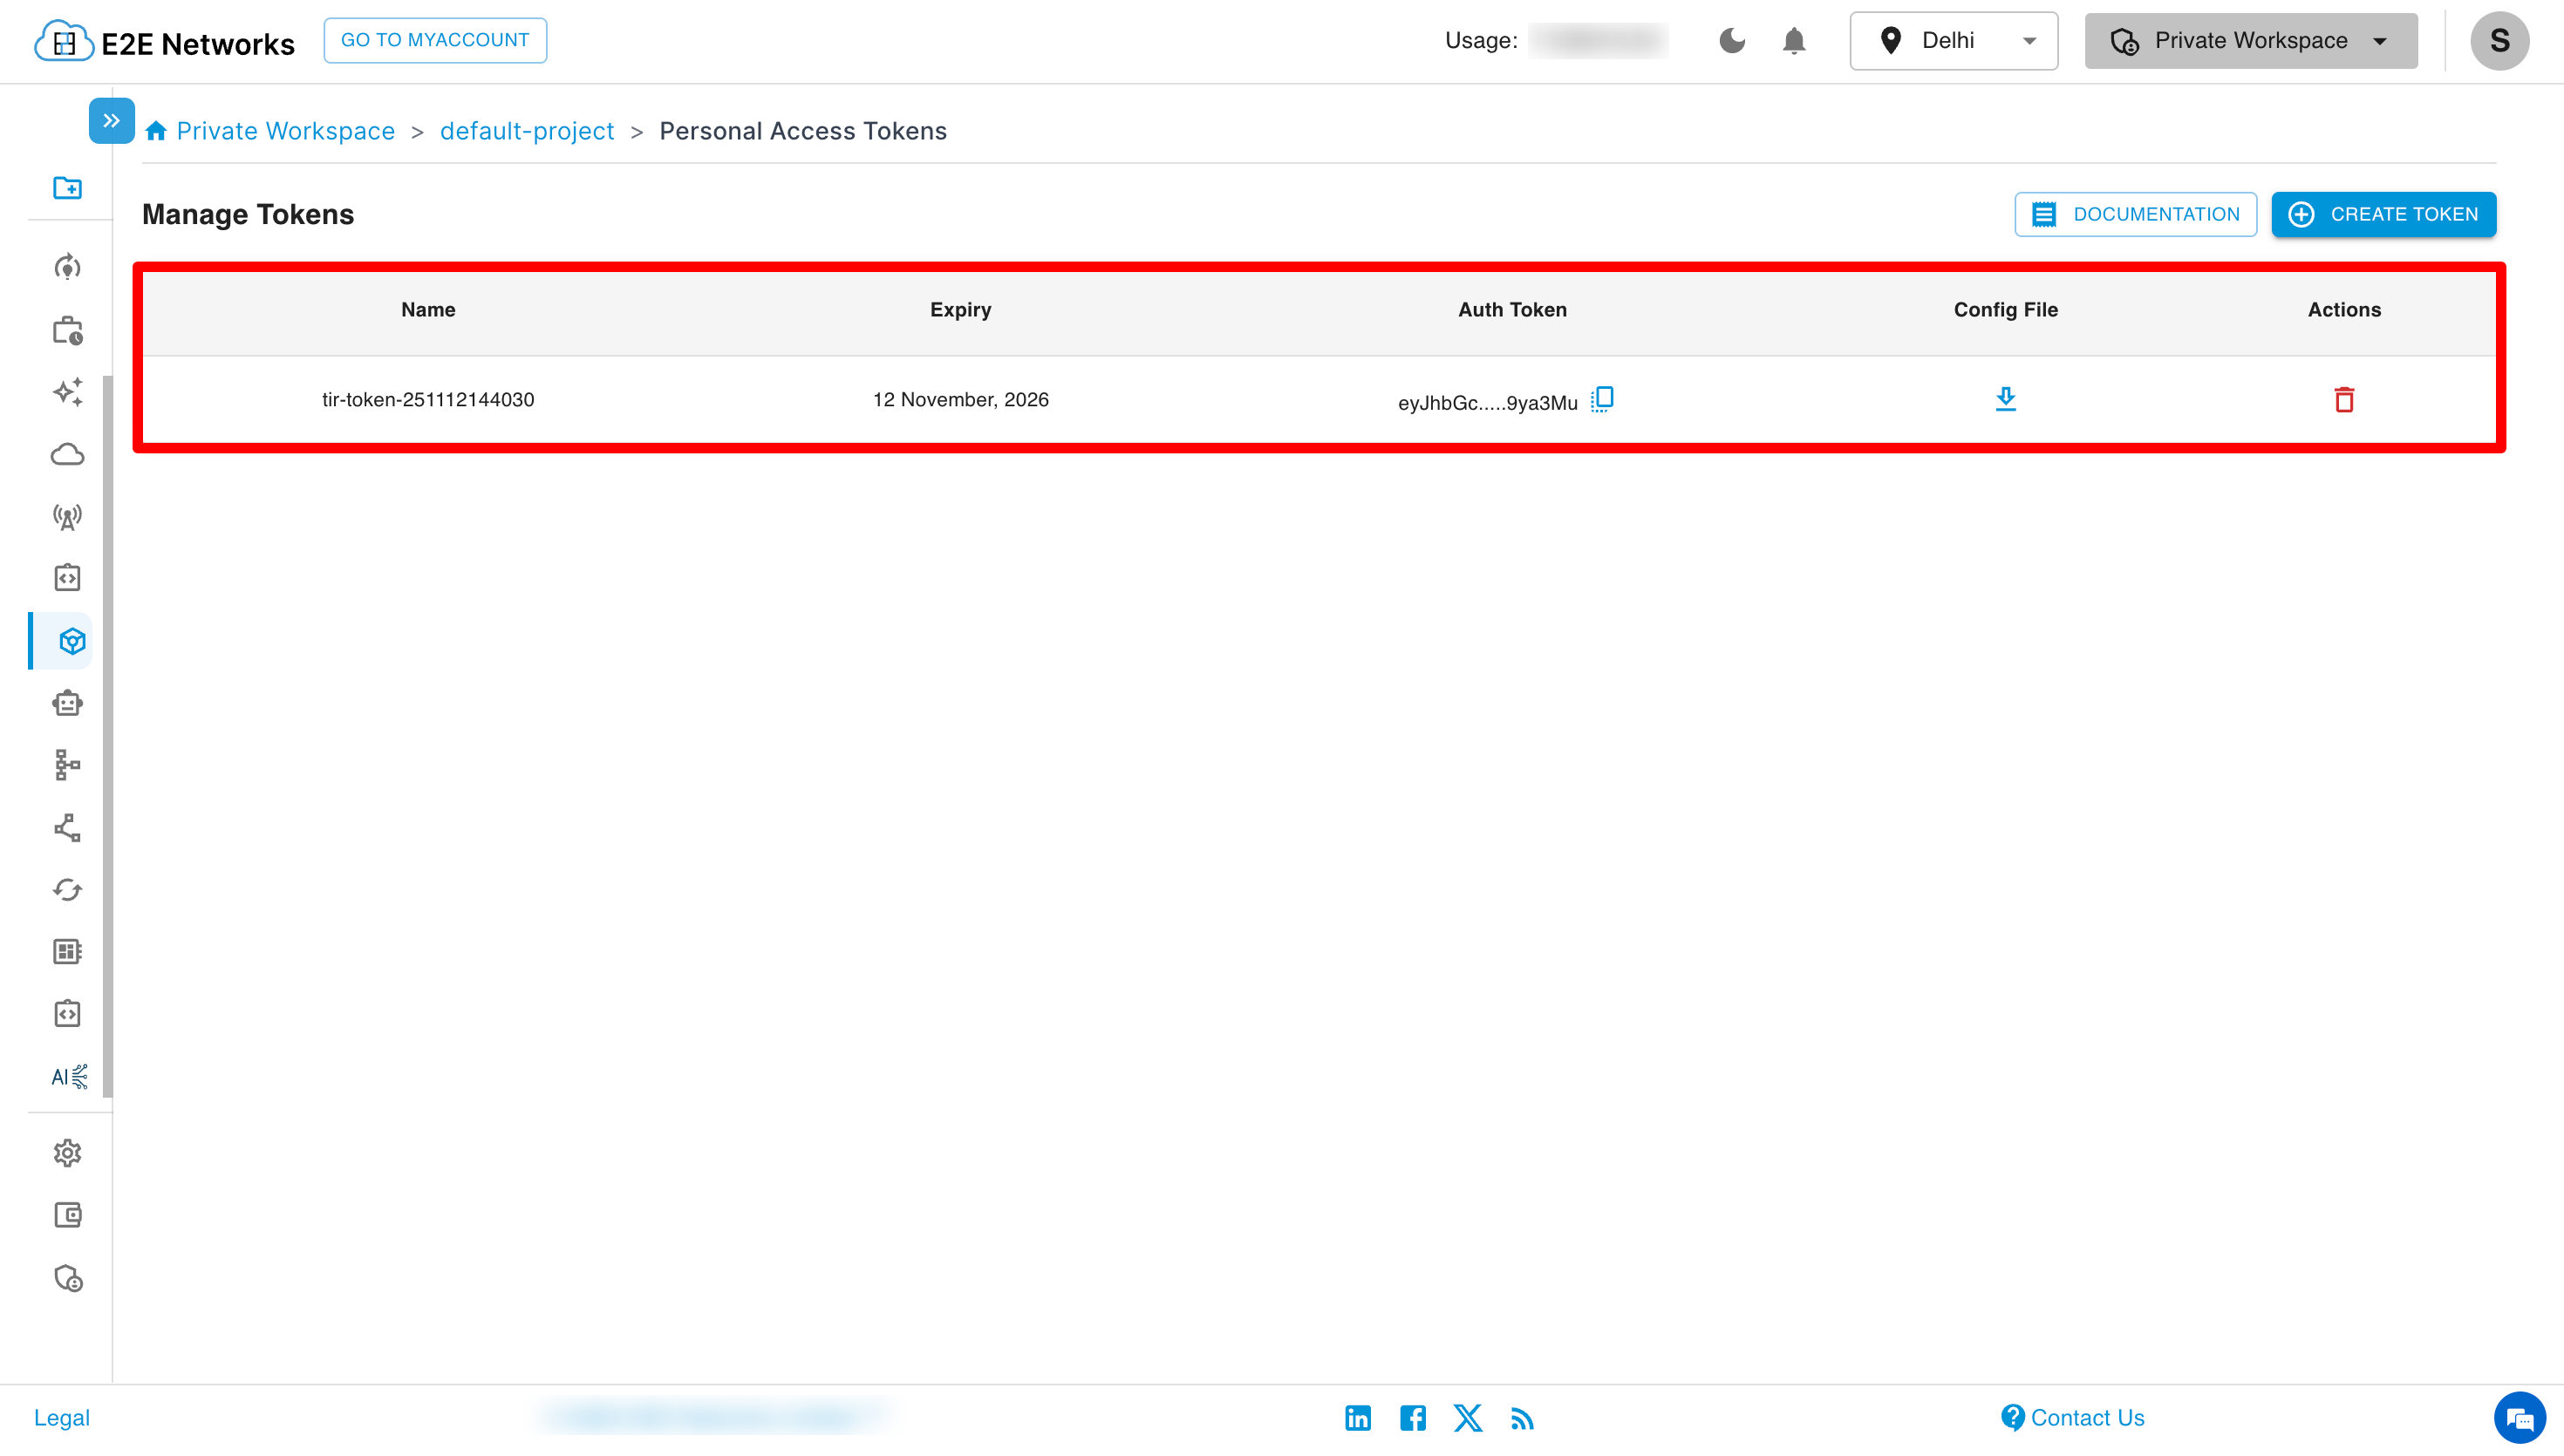The image size is (2564, 1456).
Task: Expand the Private Workspace dropdown
Action: tap(2250, 41)
